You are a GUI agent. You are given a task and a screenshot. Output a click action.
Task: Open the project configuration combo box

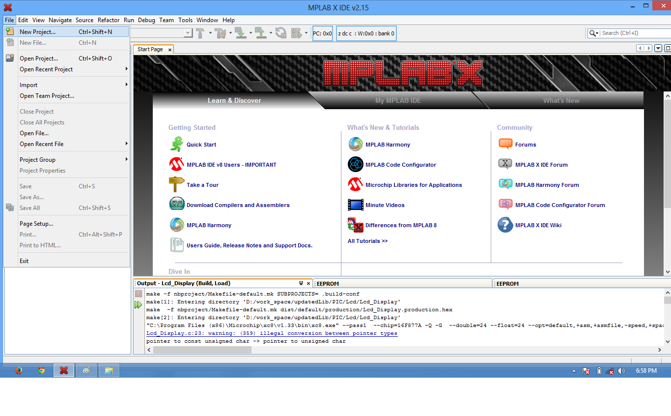(x=161, y=33)
